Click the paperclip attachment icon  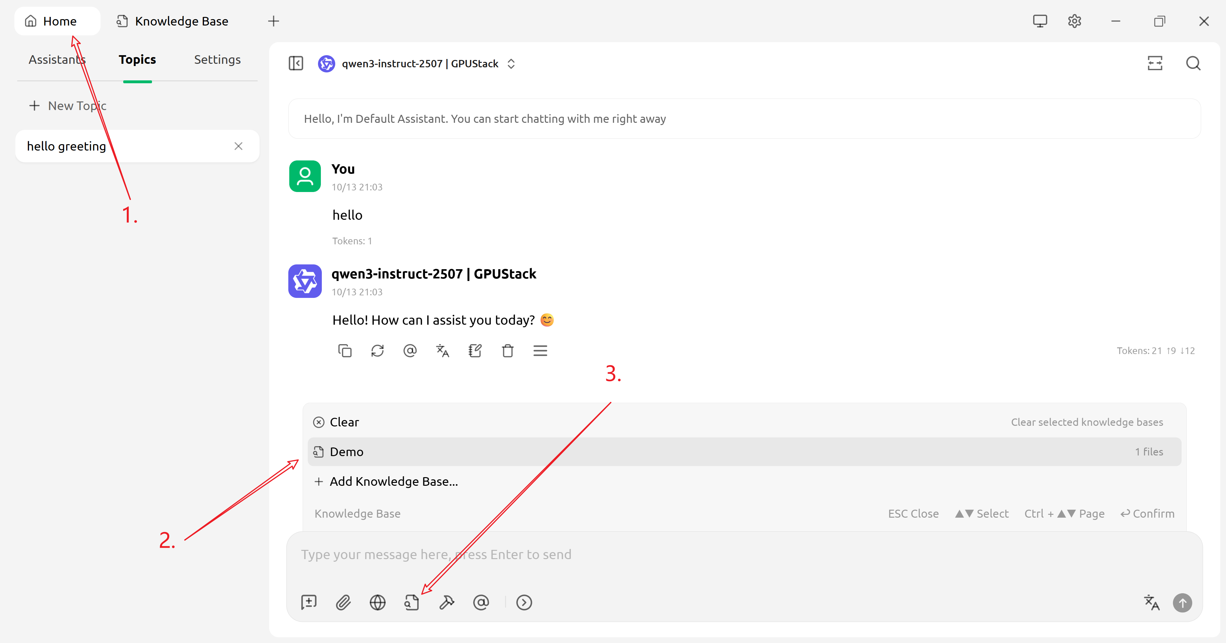pyautogui.click(x=343, y=602)
